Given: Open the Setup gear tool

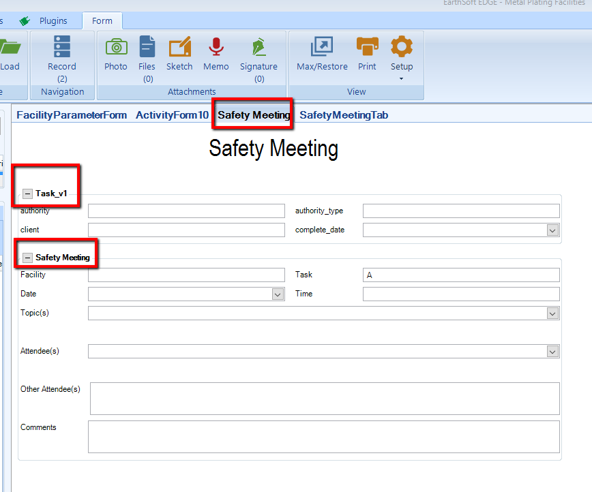Looking at the screenshot, I should (x=401, y=48).
